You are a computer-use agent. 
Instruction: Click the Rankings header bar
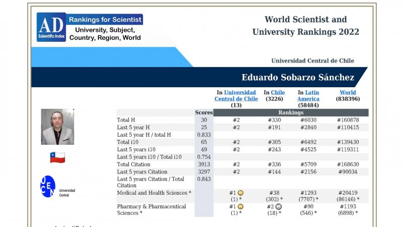click(x=291, y=112)
